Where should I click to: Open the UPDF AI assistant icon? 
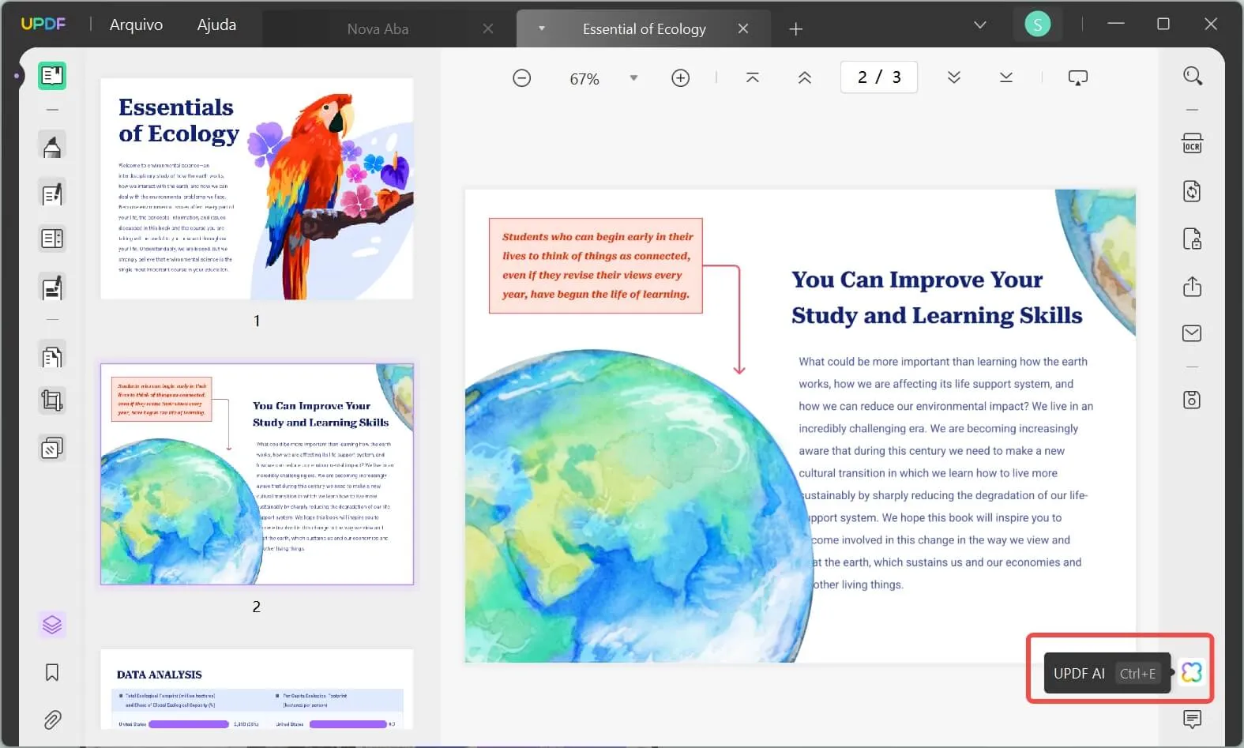(x=1191, y=672)
